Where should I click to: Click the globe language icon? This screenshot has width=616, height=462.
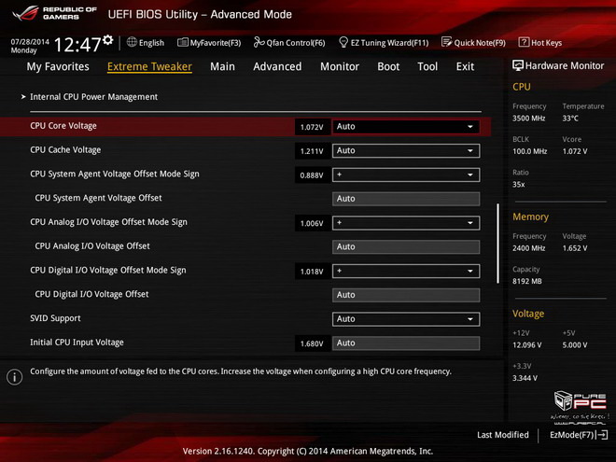[x=132, y=42]
